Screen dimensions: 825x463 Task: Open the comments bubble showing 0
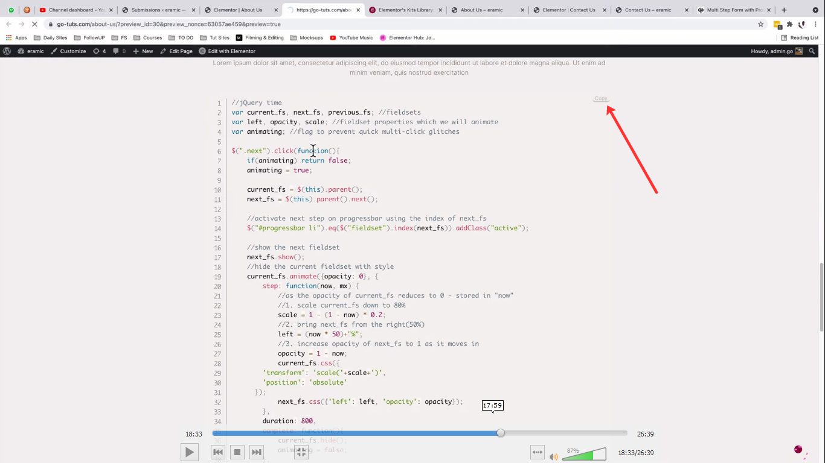pos(120,51)
